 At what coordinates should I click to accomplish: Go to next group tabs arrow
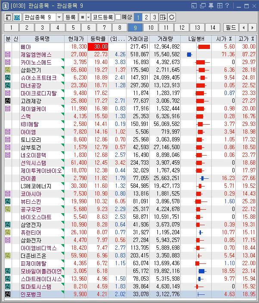tap(252, 28)
